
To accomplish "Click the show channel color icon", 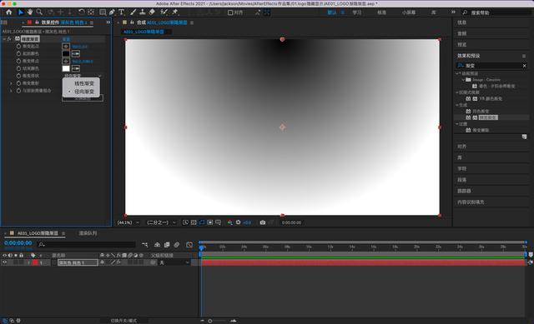I will (x=230, y=222).
